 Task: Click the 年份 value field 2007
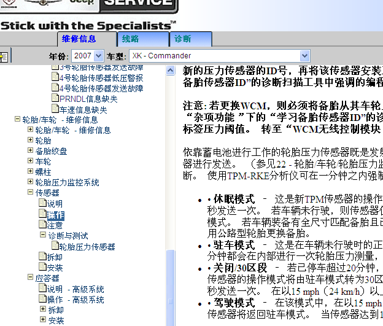point(83,56)
